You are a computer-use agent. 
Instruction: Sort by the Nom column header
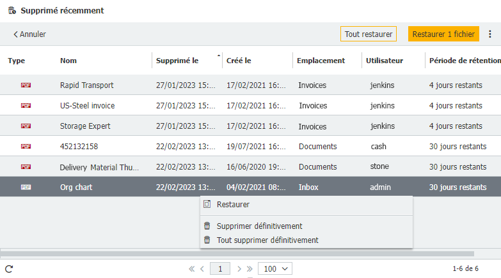coord(68,61)
